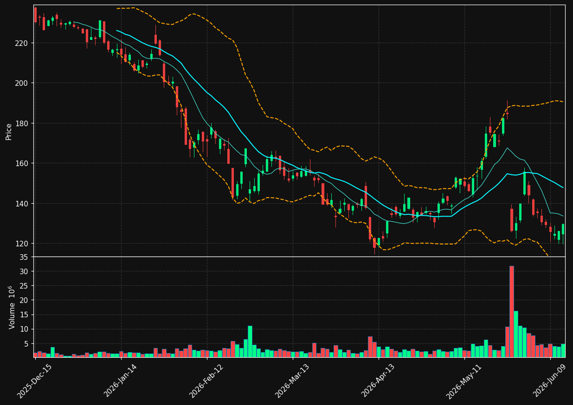
Task: Click the 2026-Feb-12 date label
Action: pyautogui.click(x=206, y=381)
